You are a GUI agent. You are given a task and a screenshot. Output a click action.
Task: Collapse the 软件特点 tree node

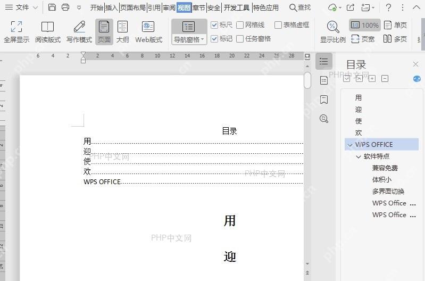click(x=359, y=156)
